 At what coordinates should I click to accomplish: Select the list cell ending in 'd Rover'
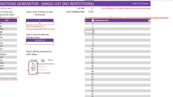point(8,54)
